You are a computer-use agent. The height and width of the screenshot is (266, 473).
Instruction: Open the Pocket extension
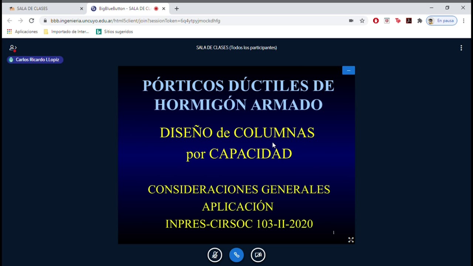(387, 21)
